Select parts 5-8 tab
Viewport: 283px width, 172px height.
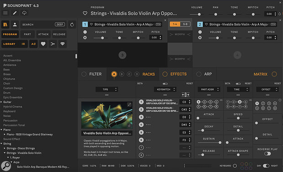click(185, 24)
